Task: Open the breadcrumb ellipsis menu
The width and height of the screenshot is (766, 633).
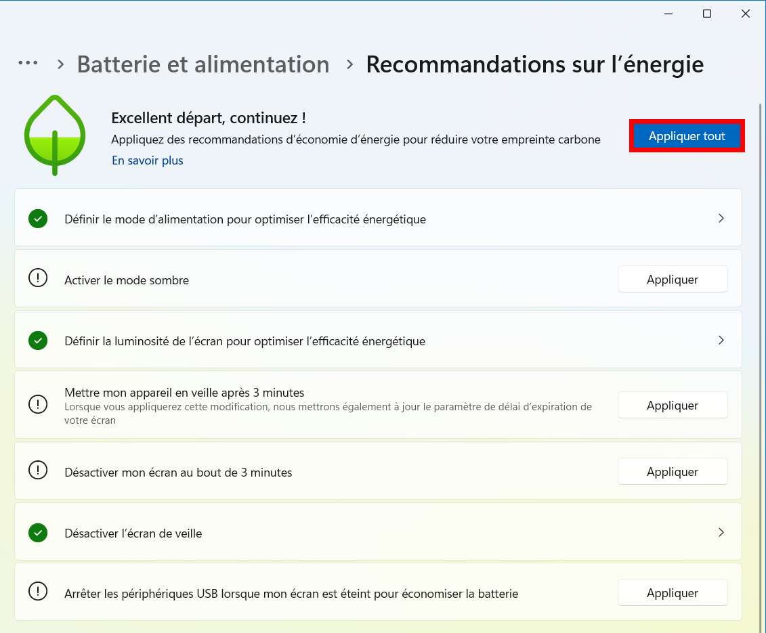Action: click(x=28, y=63)
